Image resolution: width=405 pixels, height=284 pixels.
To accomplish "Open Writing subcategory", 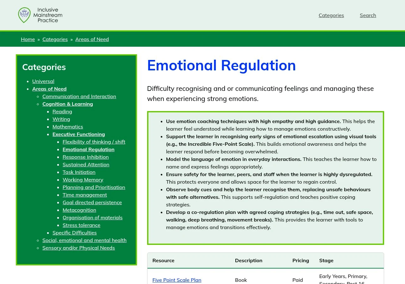I will pos(61,119).
